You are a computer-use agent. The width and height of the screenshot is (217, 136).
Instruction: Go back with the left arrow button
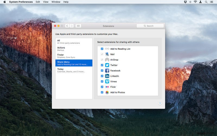click(x=67, y=26)
